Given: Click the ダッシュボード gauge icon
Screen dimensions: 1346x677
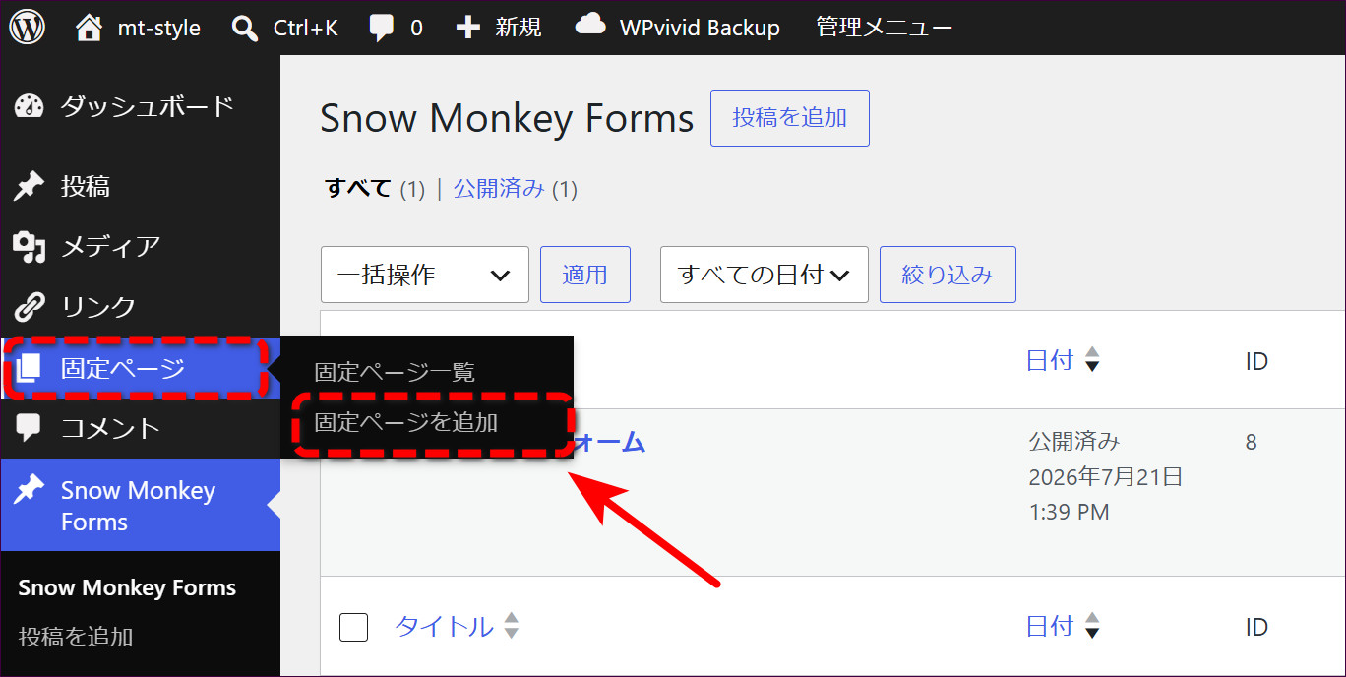Looking at the screenshot, I should 30,106.
